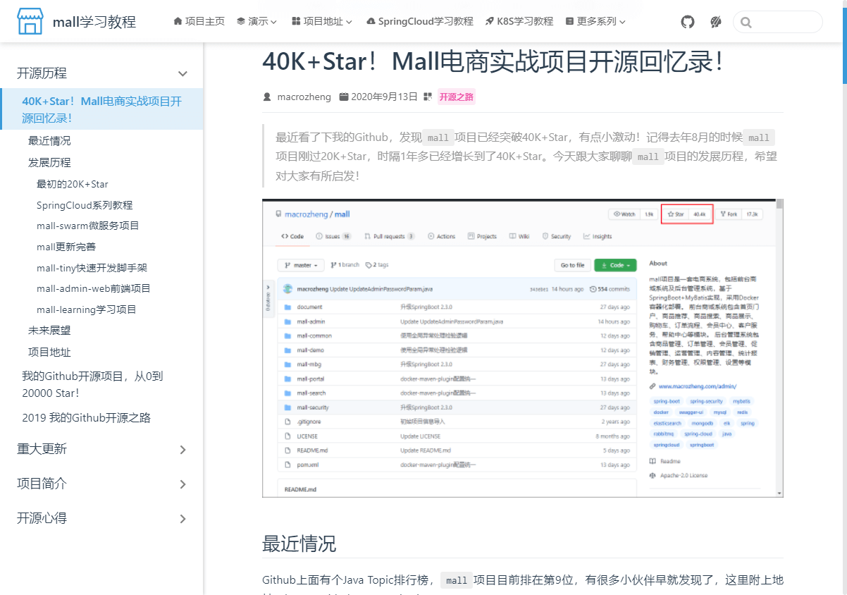The height and width of the screenshot is (595, 847).
Task: Expand the 更多系列 dropdown menu
Action: click(x=595, y=21)
